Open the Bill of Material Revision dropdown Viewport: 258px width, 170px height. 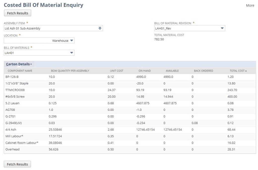[222, 28]
